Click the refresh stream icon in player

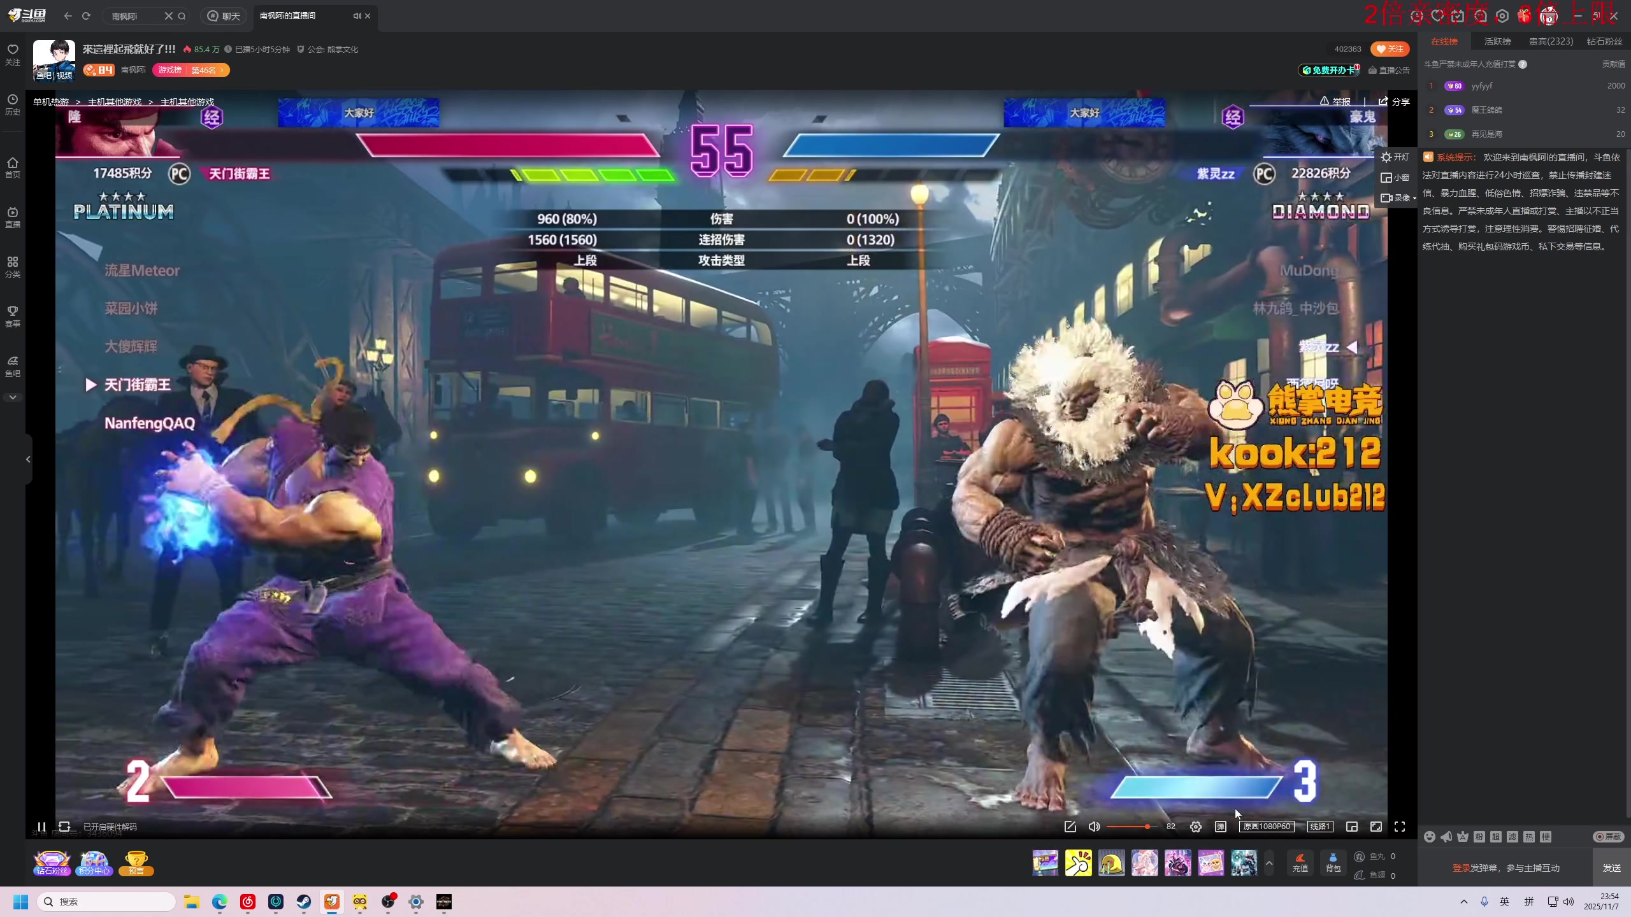64,827
